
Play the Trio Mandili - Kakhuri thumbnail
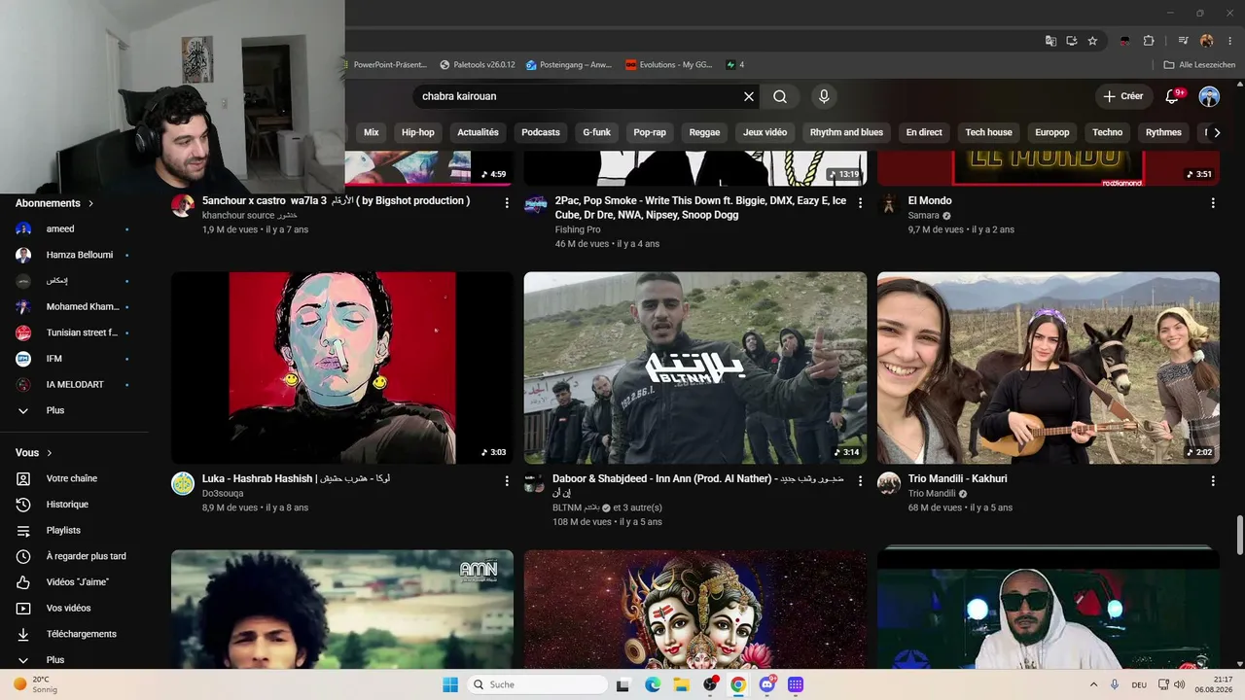tap(1049, 367)
